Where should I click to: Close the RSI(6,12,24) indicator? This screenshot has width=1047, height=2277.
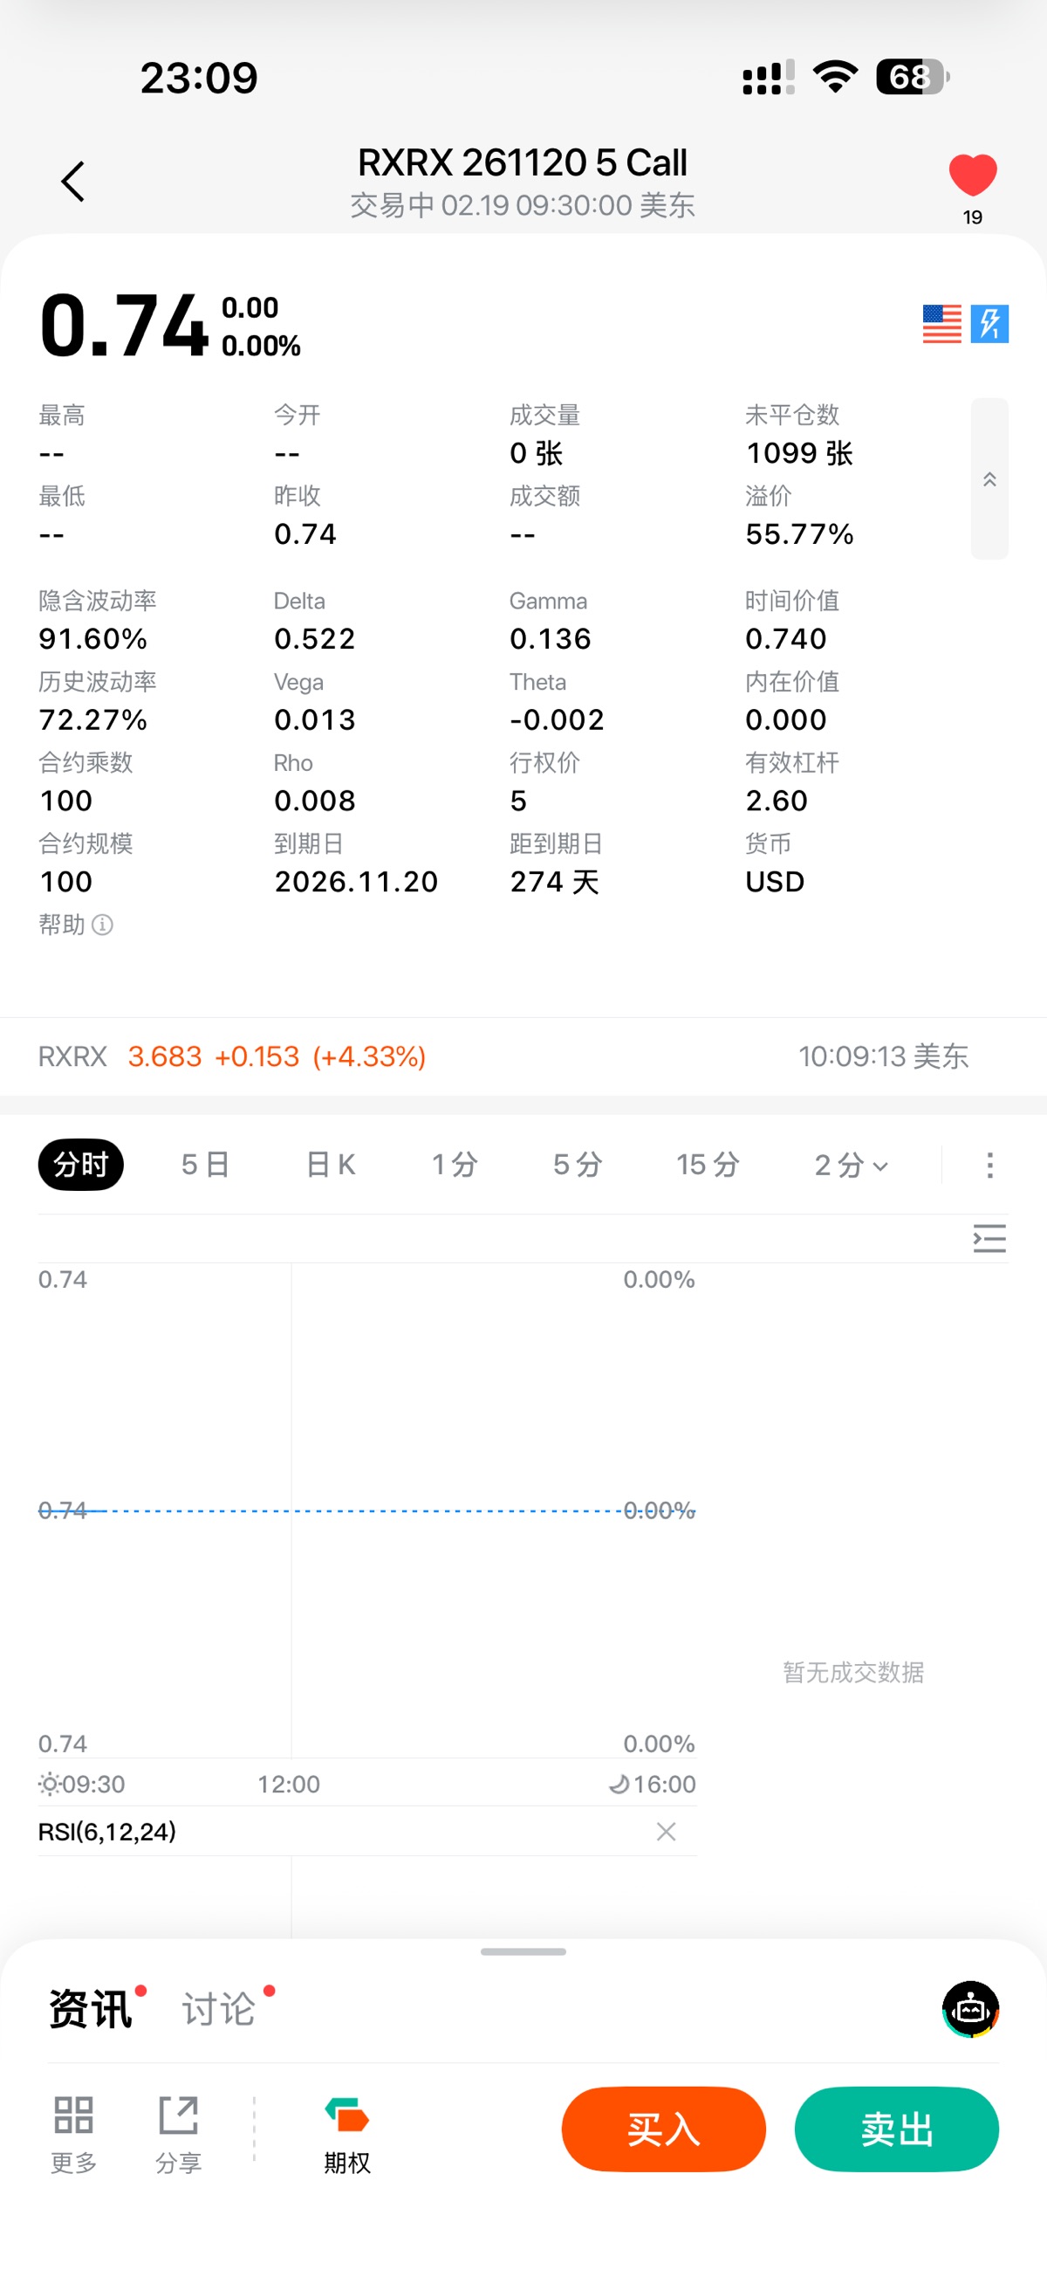pyautogui.click(x=667, y=1832)
